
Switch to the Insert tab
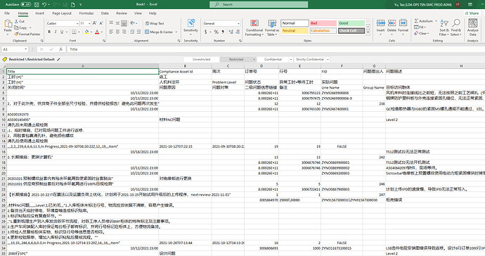pos(39,13)
